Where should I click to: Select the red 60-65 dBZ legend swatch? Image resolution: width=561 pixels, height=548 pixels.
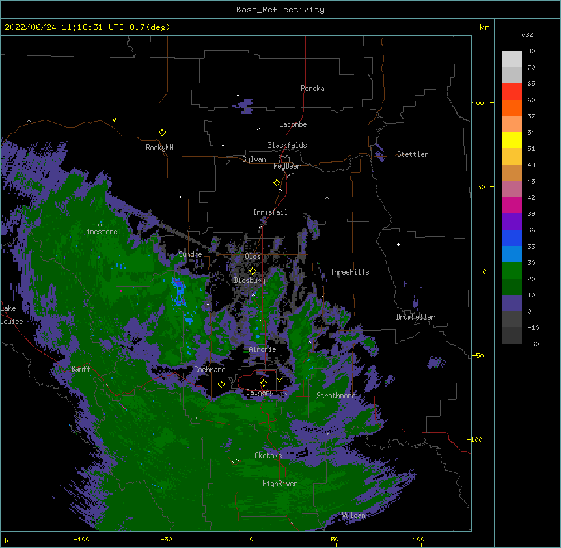point(512,92)
